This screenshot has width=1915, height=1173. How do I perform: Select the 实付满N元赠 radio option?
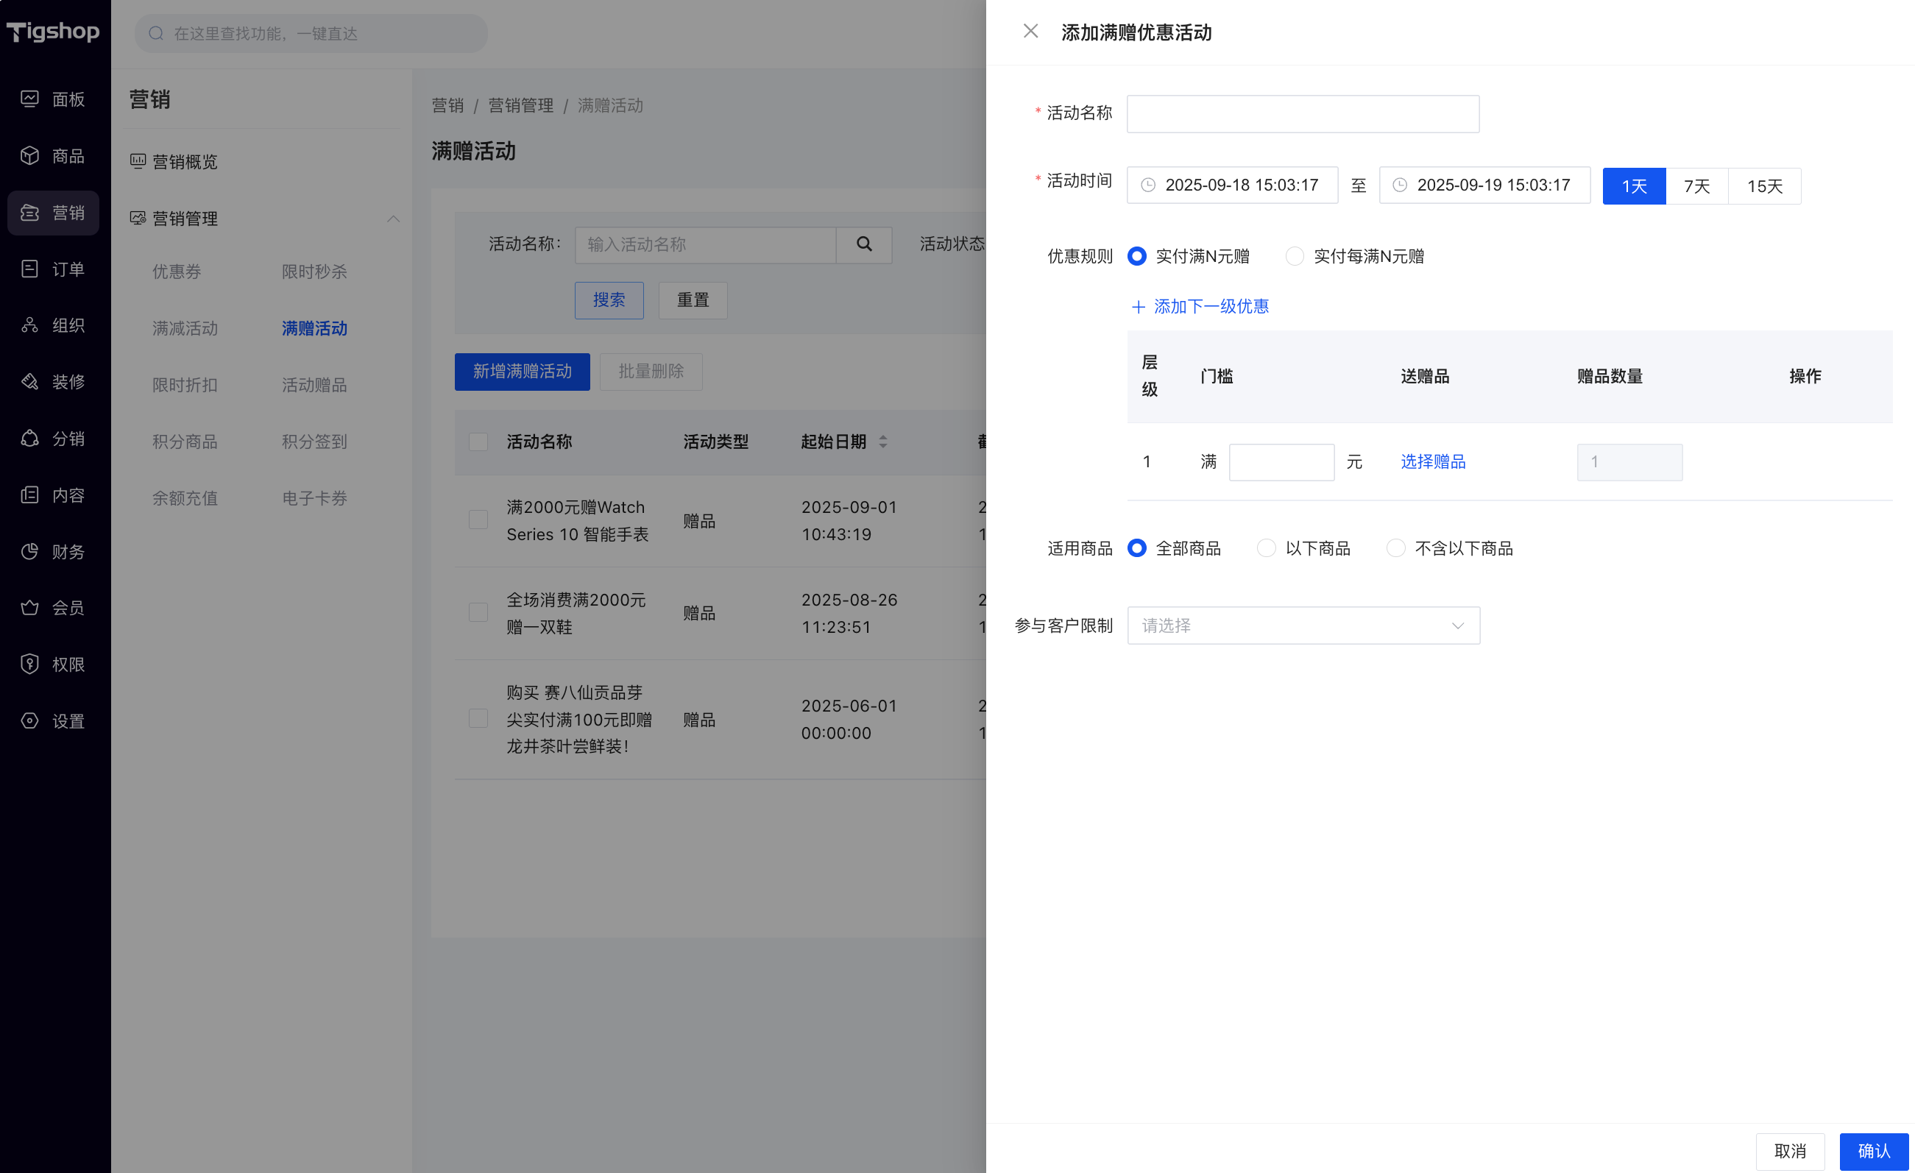[x=1137, y=257]
